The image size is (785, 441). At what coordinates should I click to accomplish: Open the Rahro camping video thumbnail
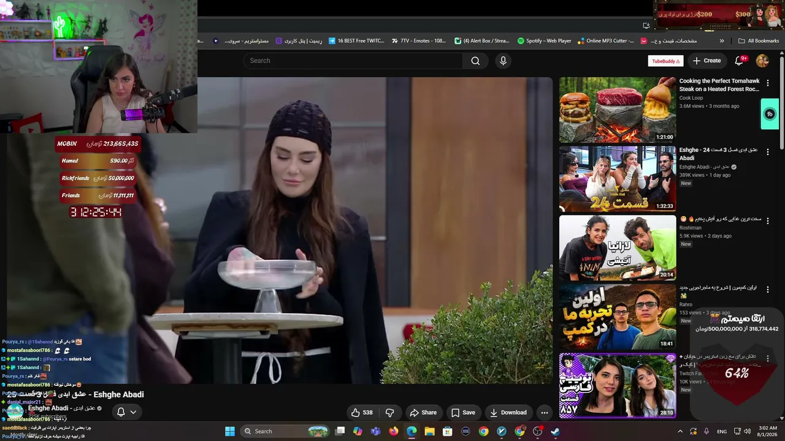click(x=618, y=317)
